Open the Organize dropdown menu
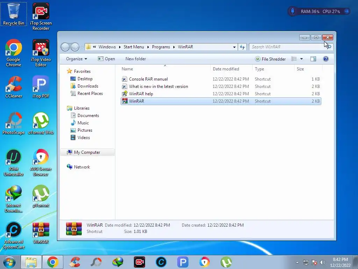The height and width of the screenshot is (269, 358). (x=77, y=59)
